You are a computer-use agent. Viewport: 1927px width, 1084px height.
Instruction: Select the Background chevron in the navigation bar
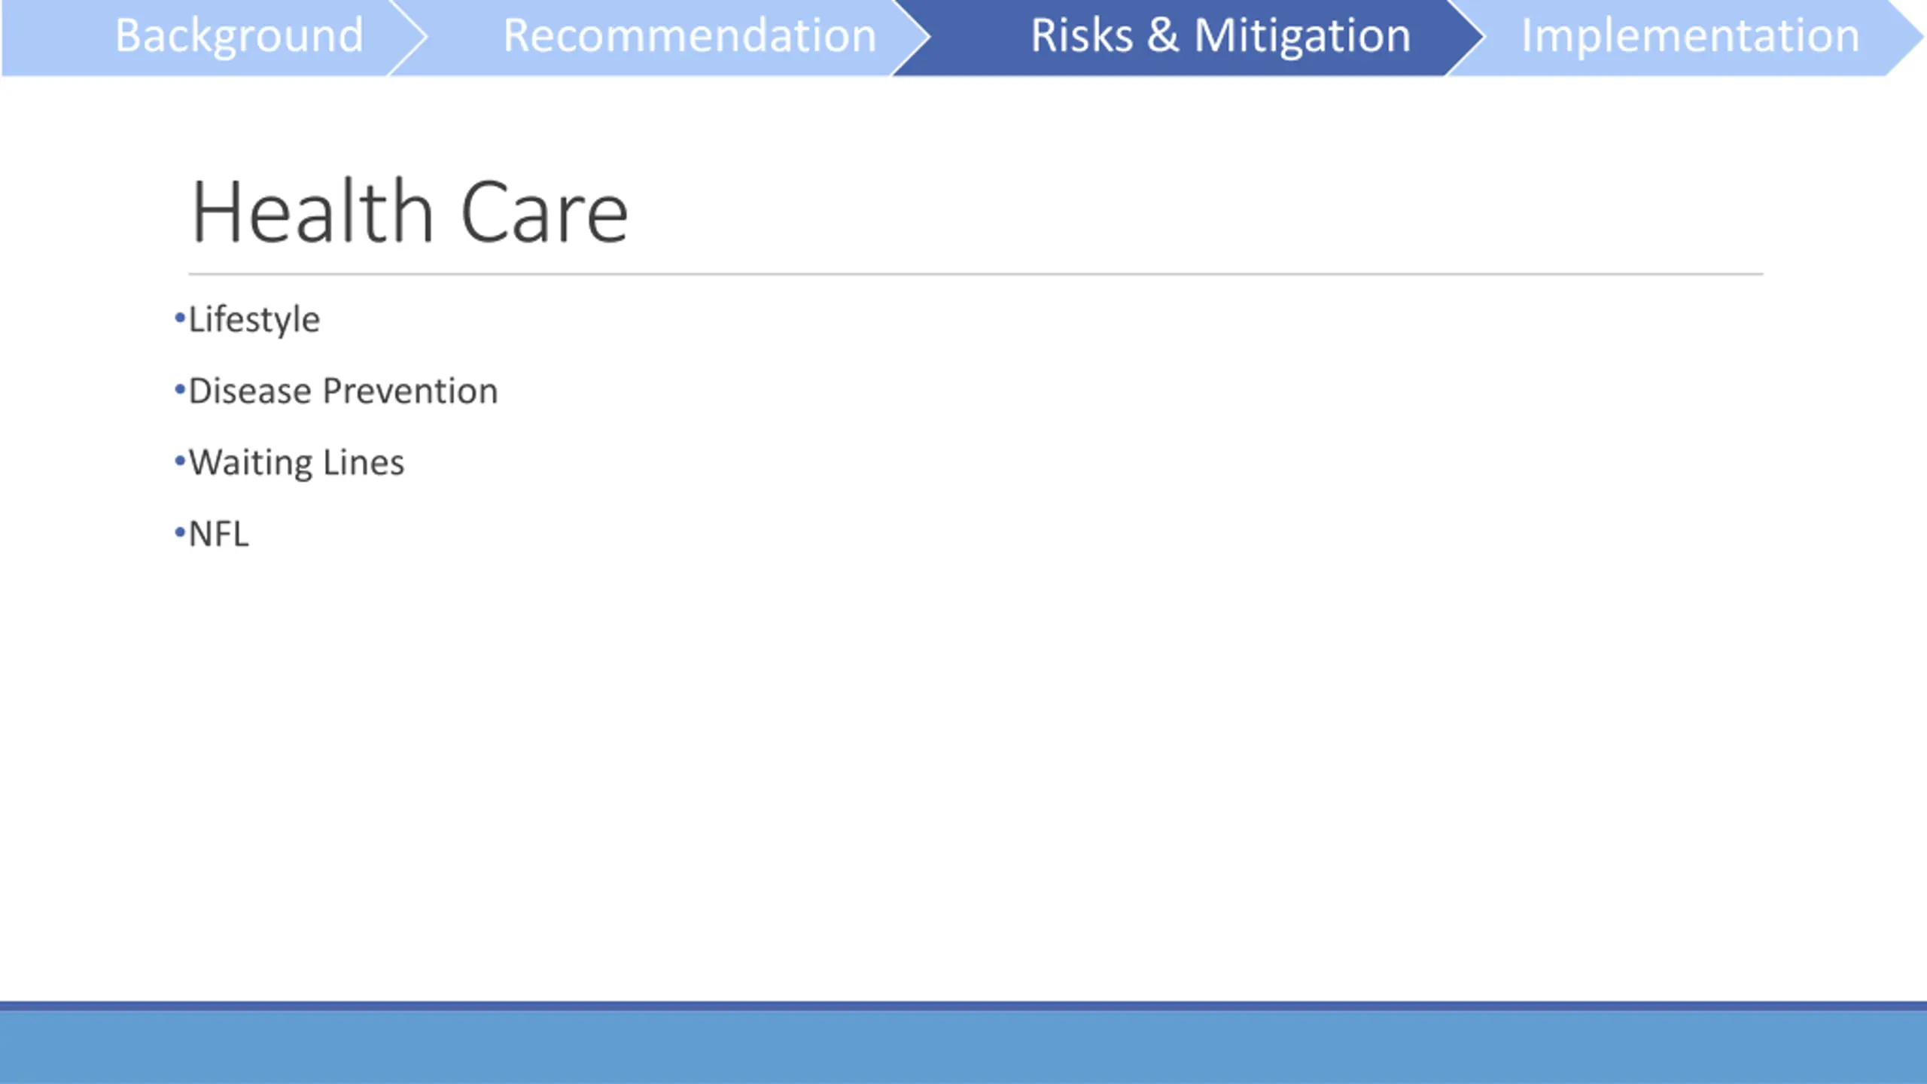[215, 37]
